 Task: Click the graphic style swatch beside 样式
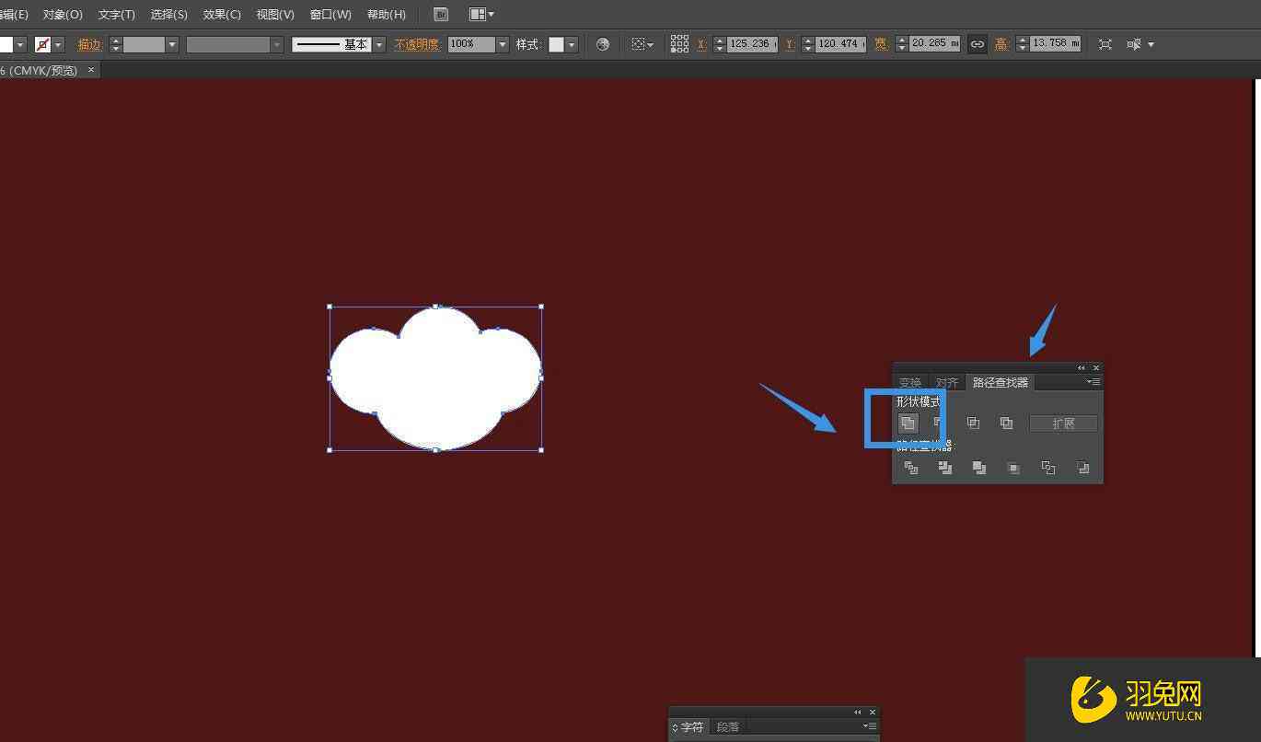pos(556,44)
